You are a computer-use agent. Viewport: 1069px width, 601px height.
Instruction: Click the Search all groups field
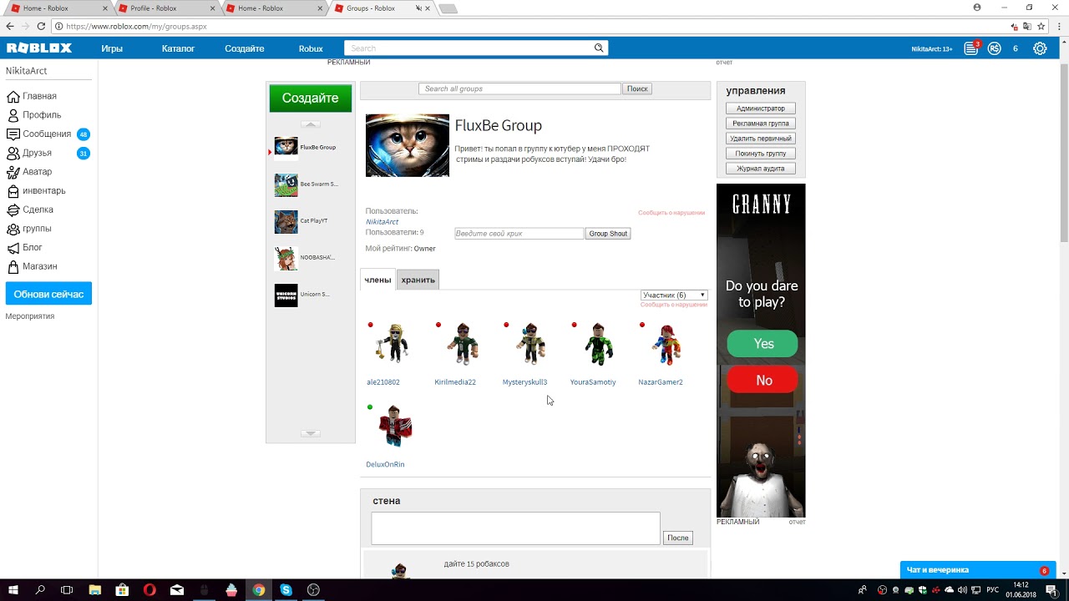click(519, 88)
